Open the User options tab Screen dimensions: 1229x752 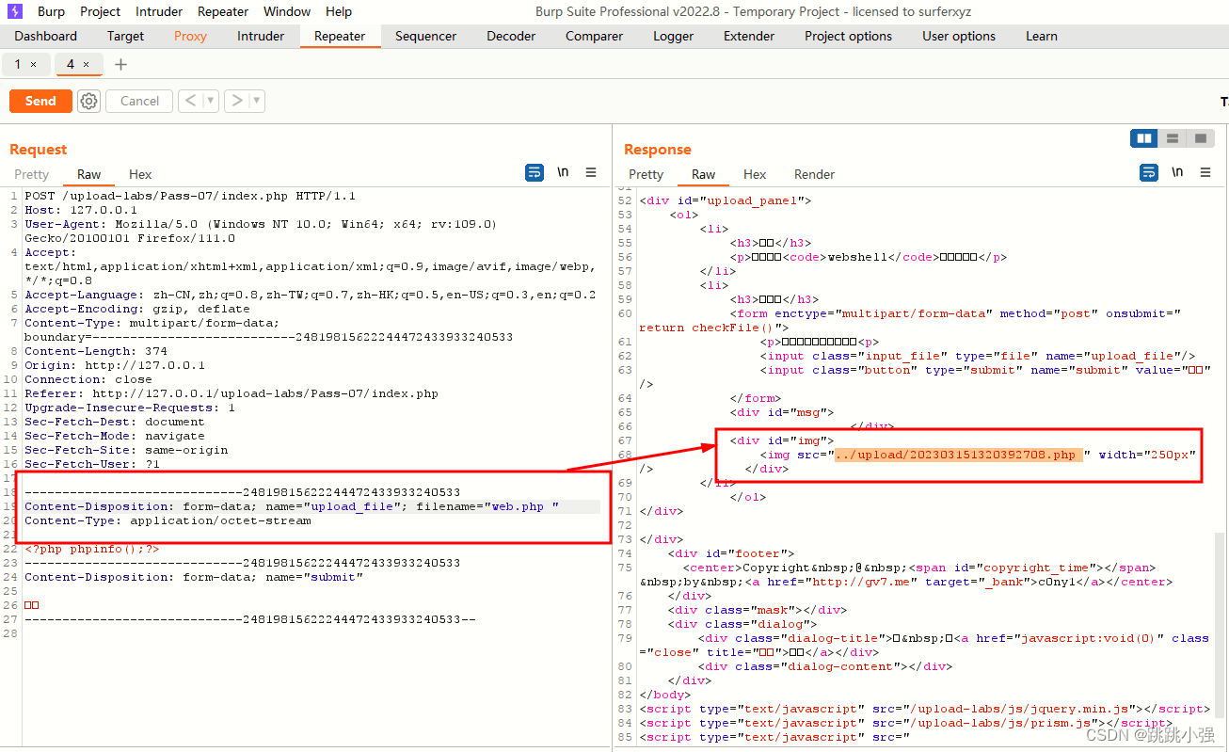[x=959, y=36]
